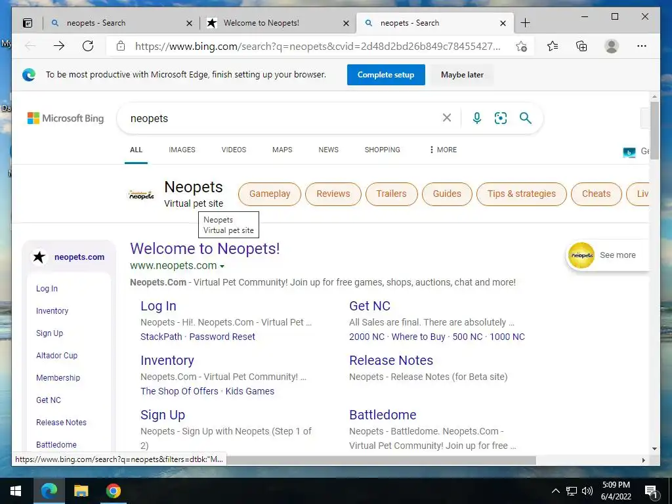Click the Tips & strategies chip
This screenshot has width=672, height=504.
[x=522, y=194]
